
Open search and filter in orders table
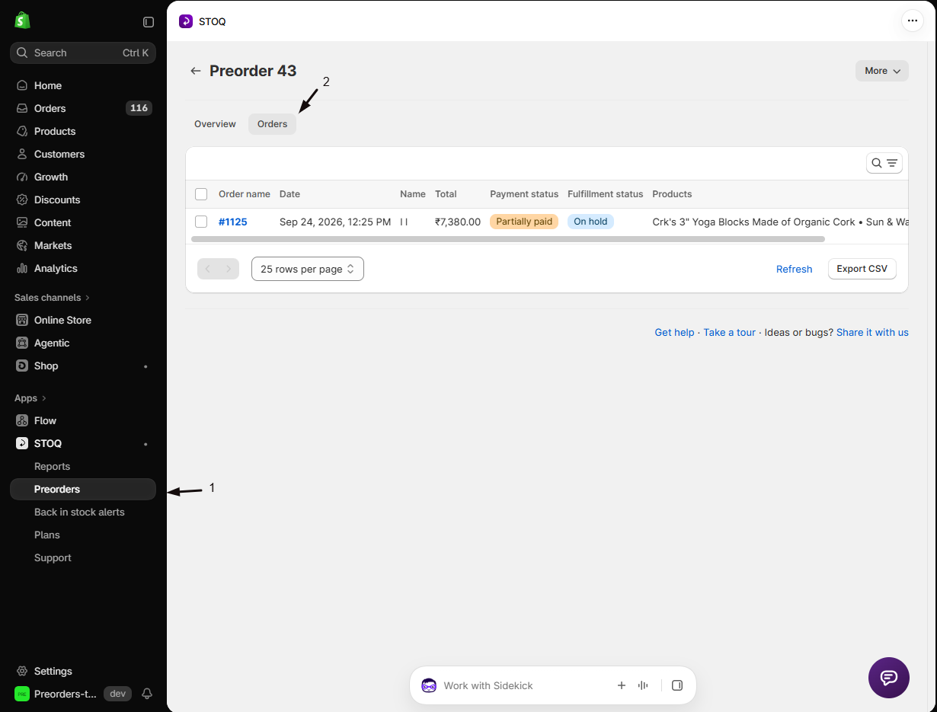(884, 163)
